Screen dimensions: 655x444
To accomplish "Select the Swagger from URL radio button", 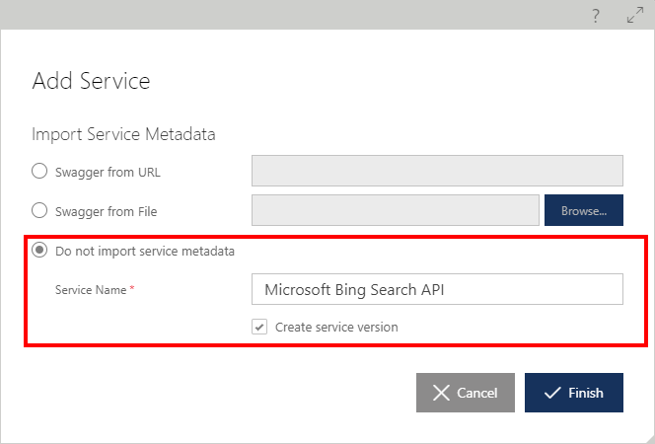I will pyautogui.click(x=39, y=171).
